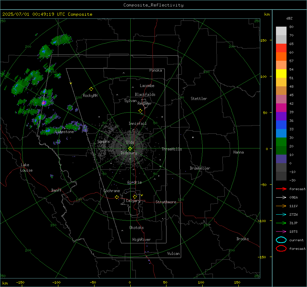This screenshot has width=307, height=287.
Task: Click the purple 39 dBZ color swatch
Action: (x=281, y=116)
